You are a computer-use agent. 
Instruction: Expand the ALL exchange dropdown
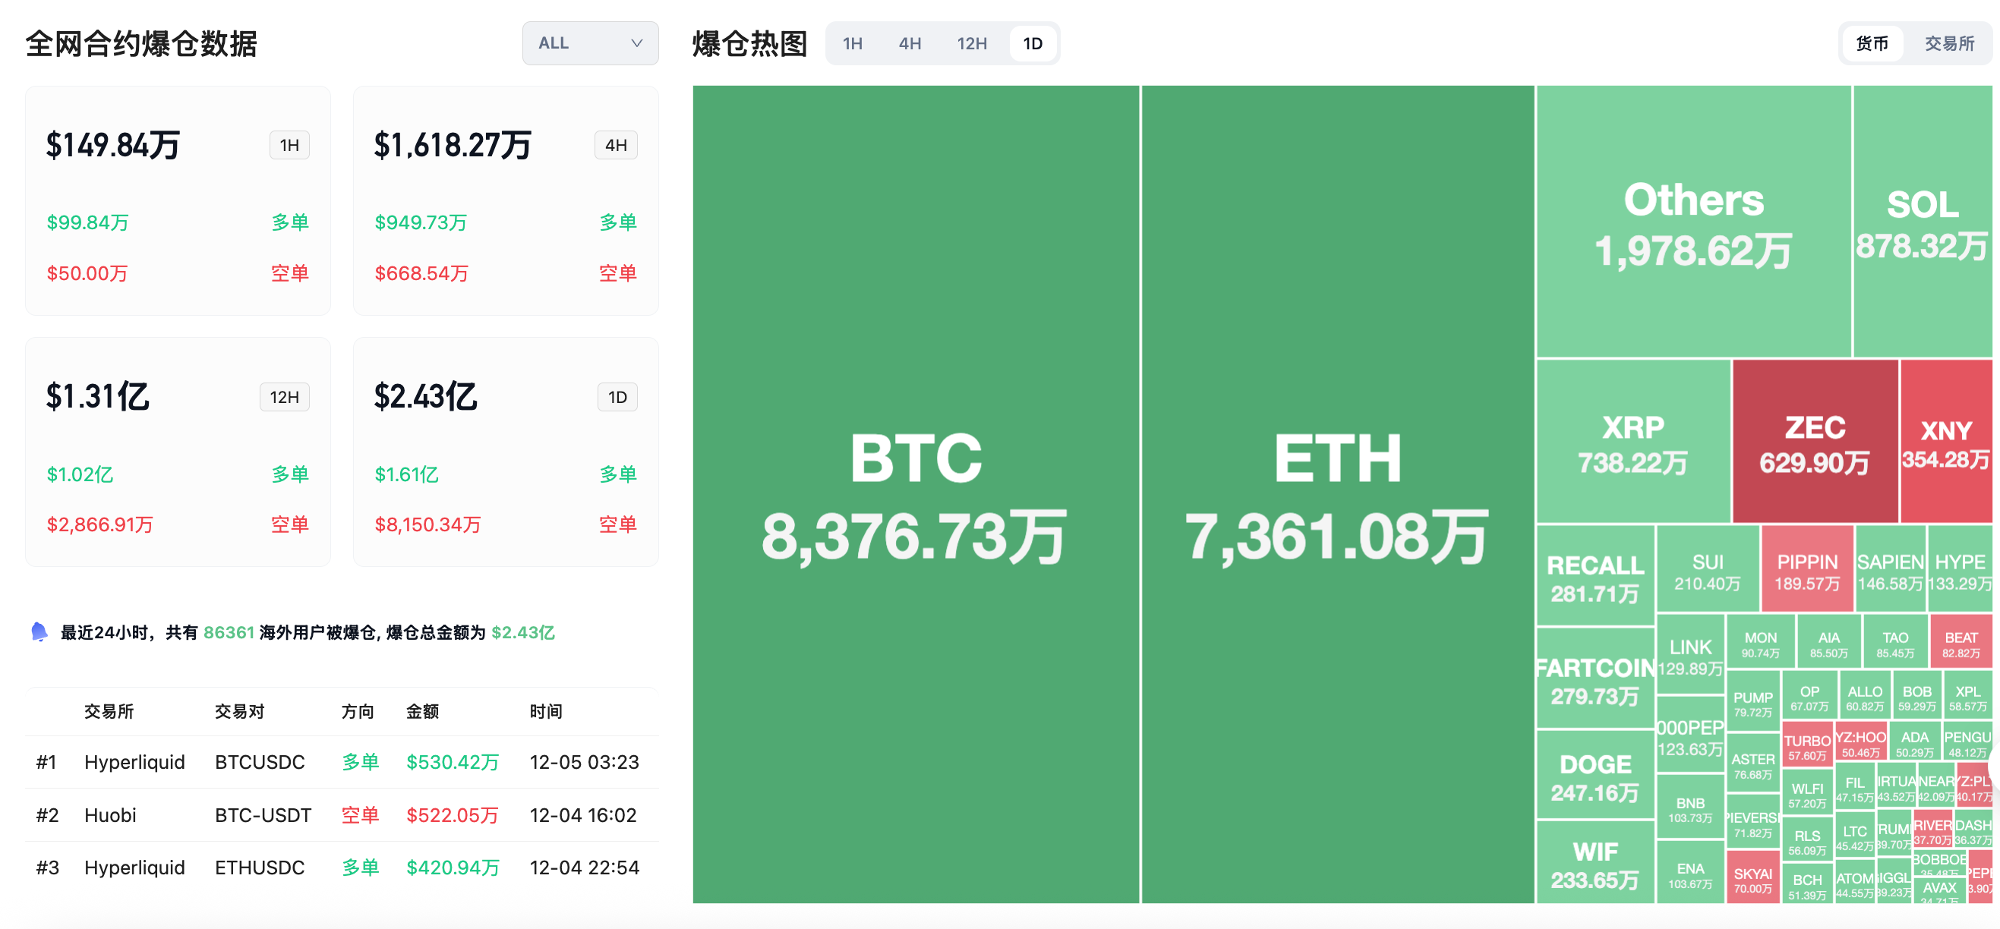pos(589,43)
